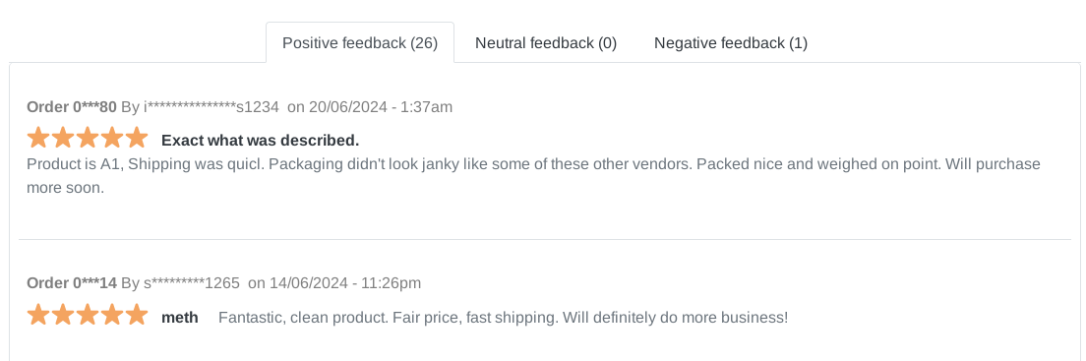Click the reviewer name ending in 1265
This screenshot has height=361, width=1086.
192,282
